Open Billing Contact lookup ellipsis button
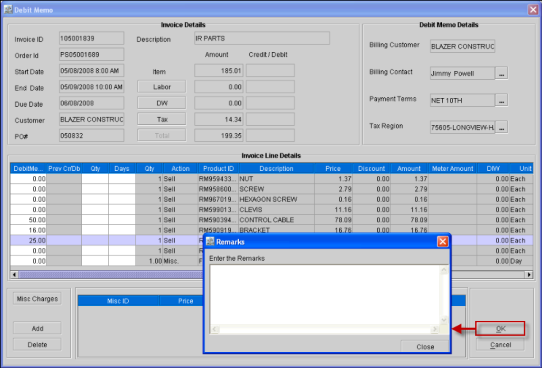The height and width of the screenshot is (368, 542). [501, 73]
